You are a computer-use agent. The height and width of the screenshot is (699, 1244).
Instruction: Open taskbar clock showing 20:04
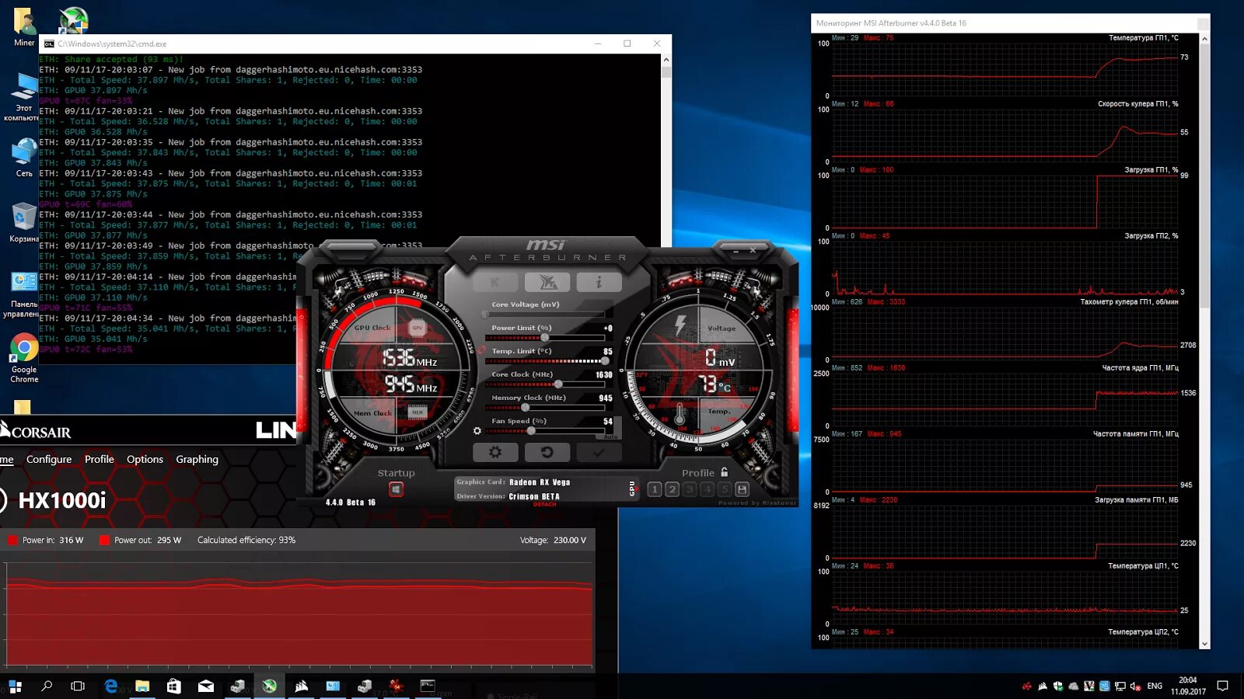click(x=1188, y=686)
